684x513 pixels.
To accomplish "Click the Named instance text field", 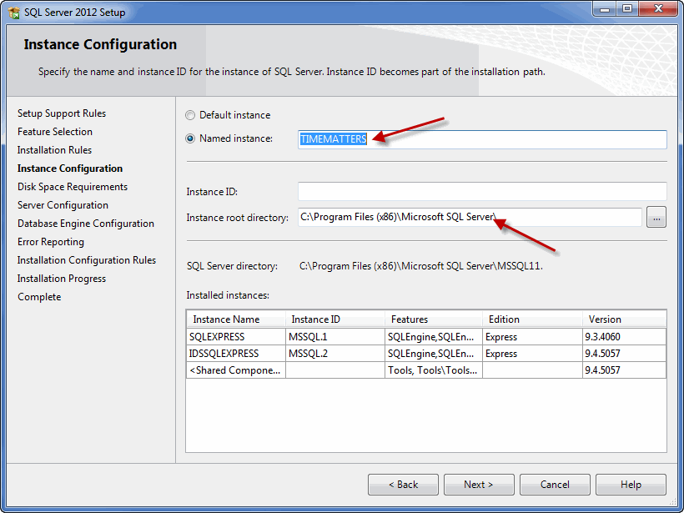I will click(482, 139).
